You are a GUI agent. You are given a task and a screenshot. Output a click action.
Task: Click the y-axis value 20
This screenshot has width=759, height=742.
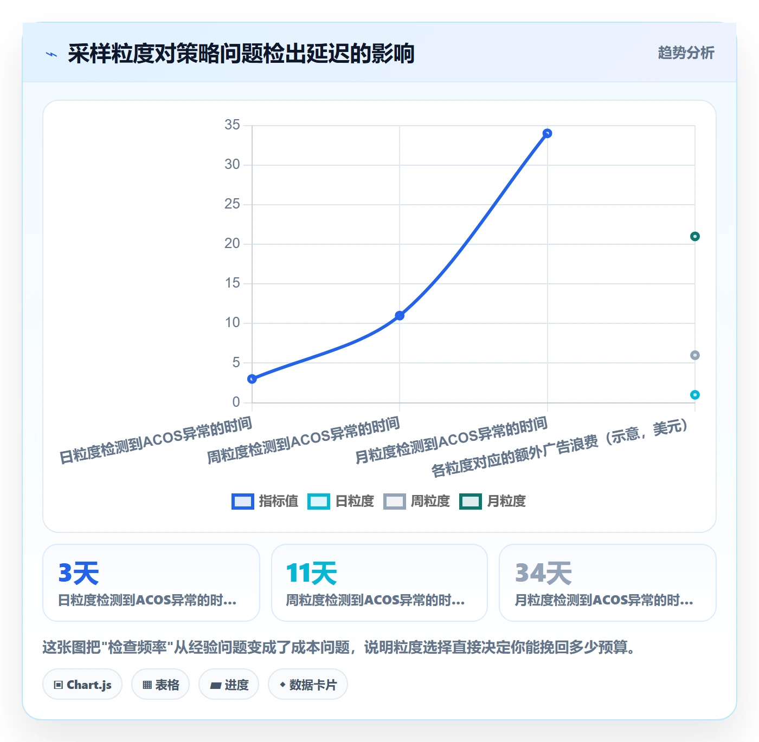point(232,244)
